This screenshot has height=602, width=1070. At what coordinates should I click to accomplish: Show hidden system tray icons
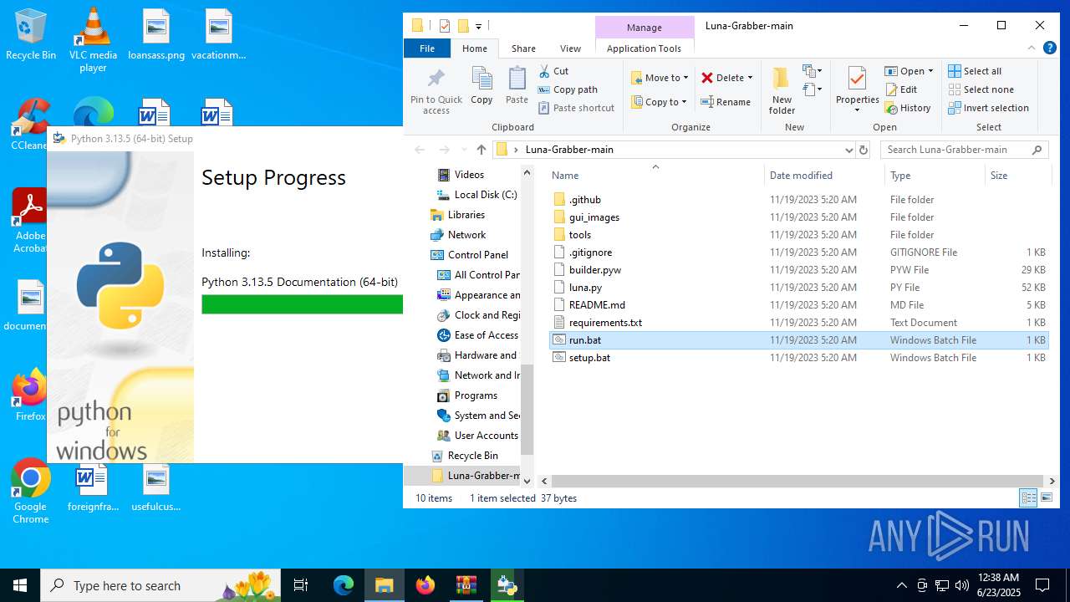[x=901, y=585]
